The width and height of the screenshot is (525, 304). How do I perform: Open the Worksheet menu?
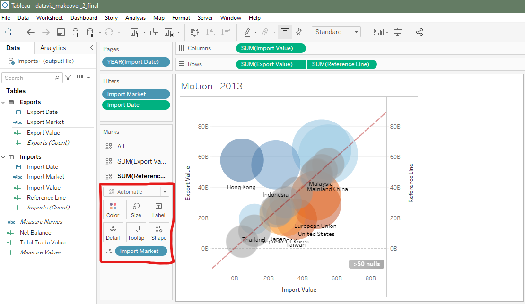49,18
